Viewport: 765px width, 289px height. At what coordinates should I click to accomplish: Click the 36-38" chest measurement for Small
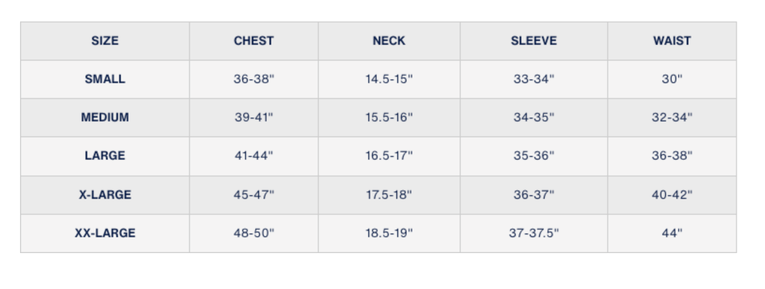(x=254, y=79)
